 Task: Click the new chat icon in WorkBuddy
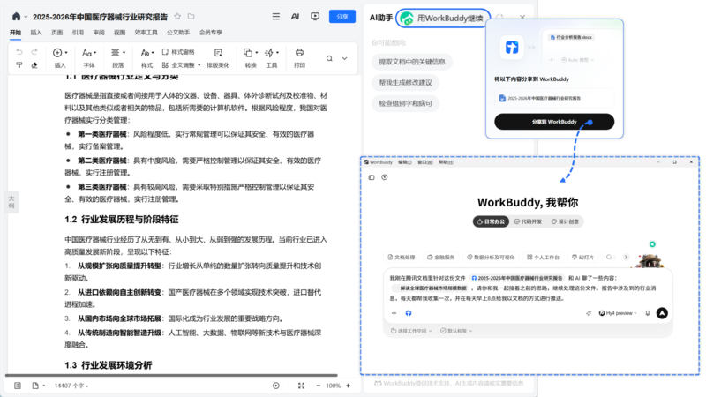pos(385,177)
